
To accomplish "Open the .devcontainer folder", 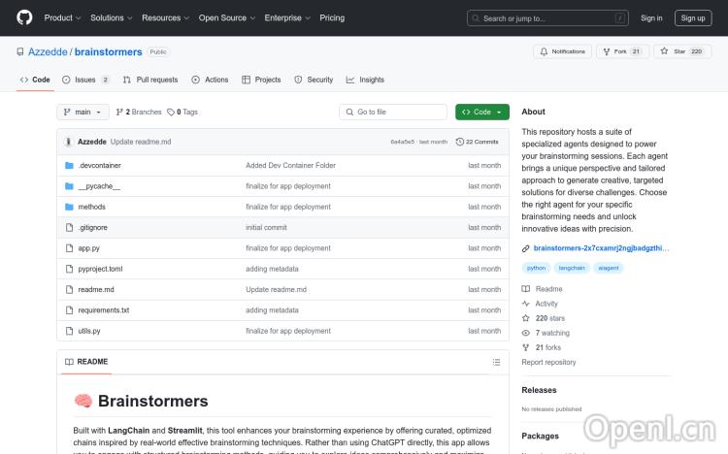I will point(98,166).
